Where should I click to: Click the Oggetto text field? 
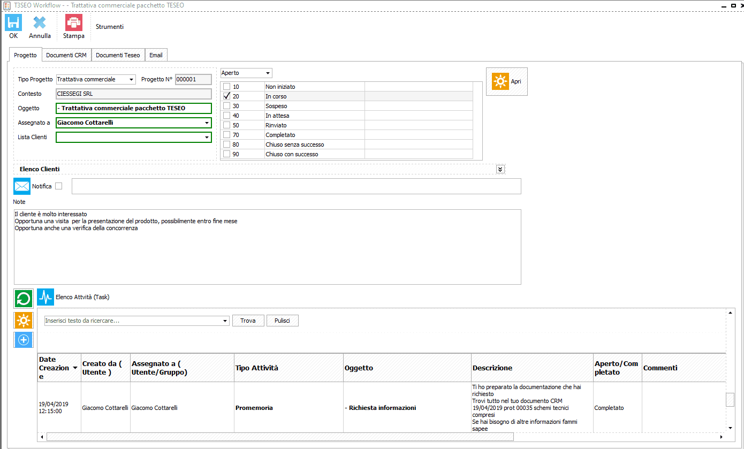pos(134,108)
